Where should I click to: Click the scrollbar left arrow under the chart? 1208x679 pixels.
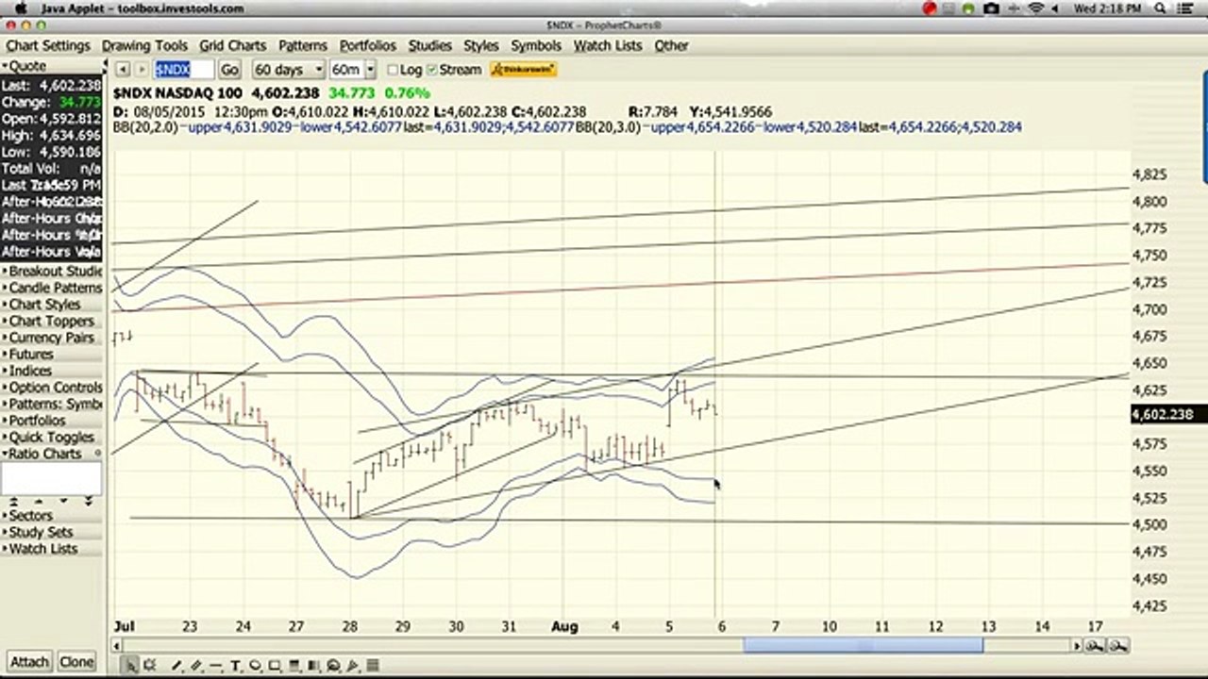(x=118, y=645)
